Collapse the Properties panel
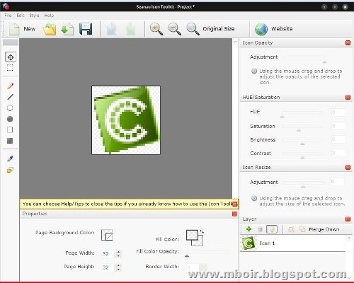This screenshot has height=283, width=354. pos(234,214)
